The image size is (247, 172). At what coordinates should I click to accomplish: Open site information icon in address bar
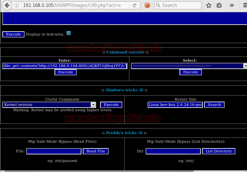pyautogui.click(x=17, y=5)
